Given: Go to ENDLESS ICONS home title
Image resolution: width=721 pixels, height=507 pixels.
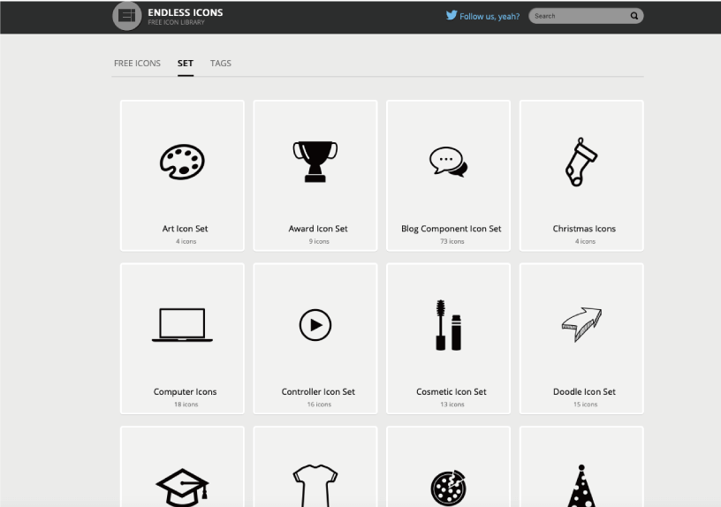Looking at the screenshot, I should click(186, 12).
